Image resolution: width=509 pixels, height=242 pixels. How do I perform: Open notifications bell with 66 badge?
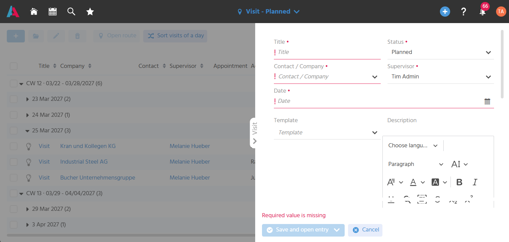(482, 12)
